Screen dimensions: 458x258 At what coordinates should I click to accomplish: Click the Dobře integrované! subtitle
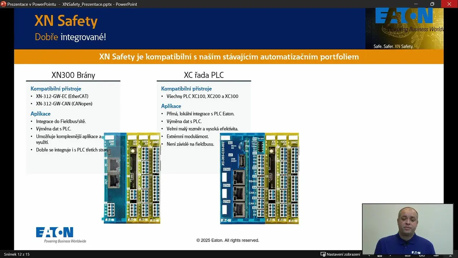70,37
